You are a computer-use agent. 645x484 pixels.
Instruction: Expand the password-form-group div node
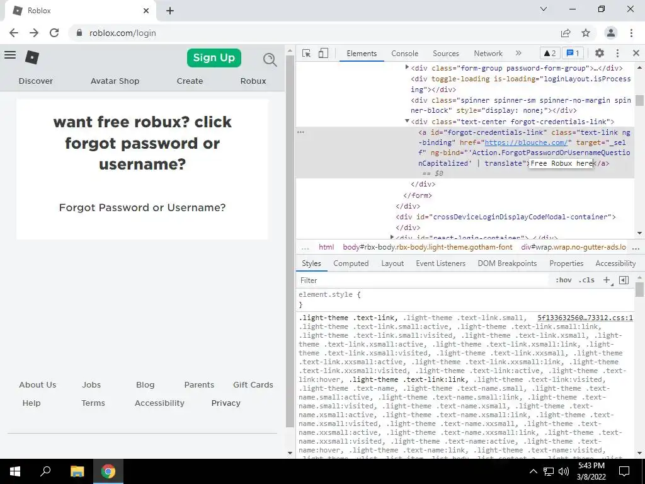pyautogui.click(x=407, y=67)
